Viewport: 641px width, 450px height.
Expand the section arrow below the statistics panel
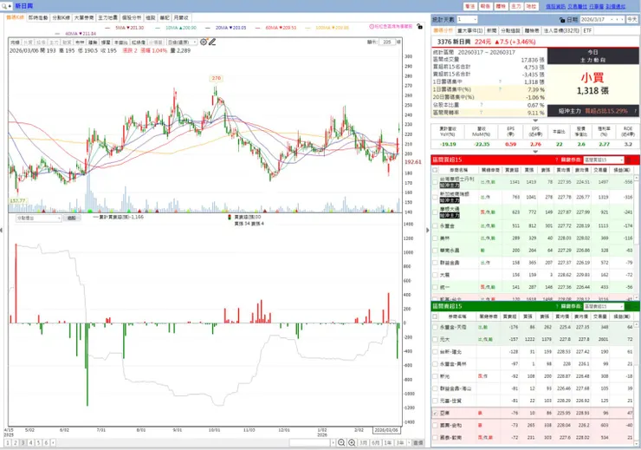click(x=535, y=121)
